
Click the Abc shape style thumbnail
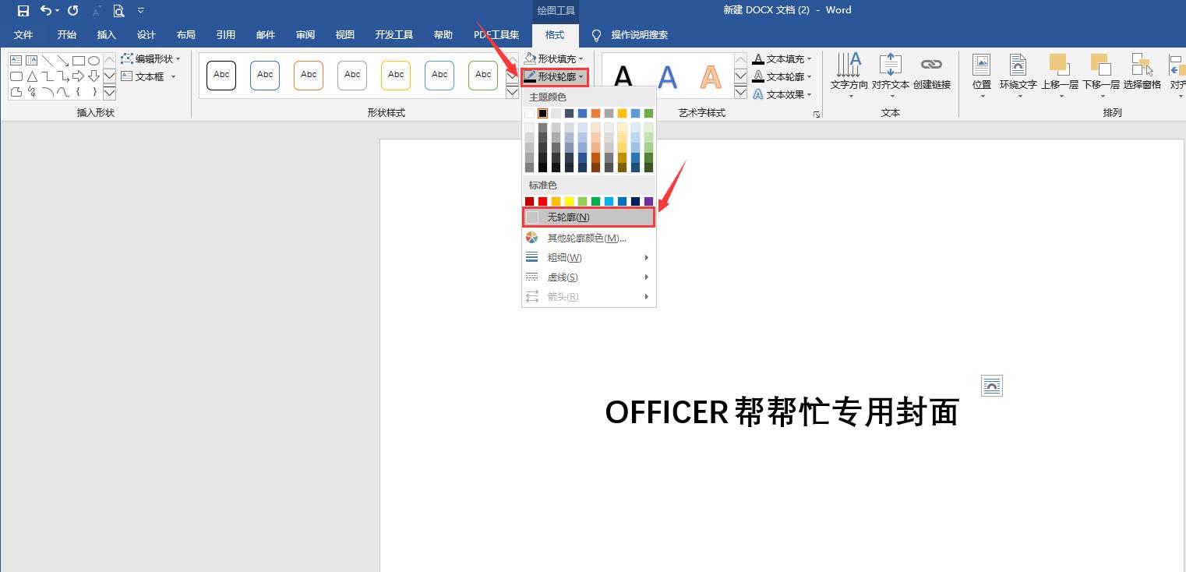coord(221,75)
